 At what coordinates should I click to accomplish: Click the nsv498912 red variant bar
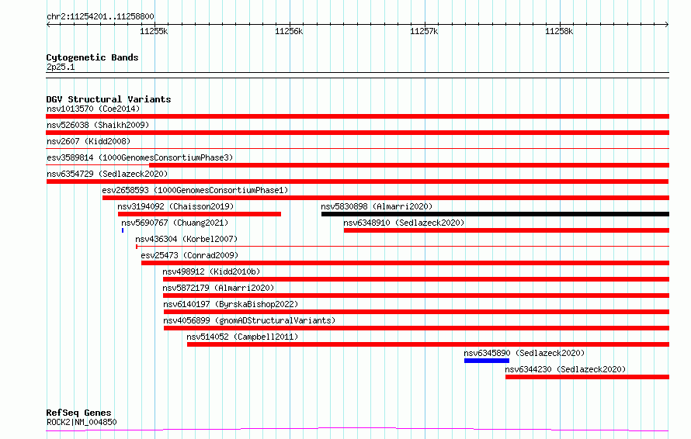pyautogui.click(x=416, y=279)
